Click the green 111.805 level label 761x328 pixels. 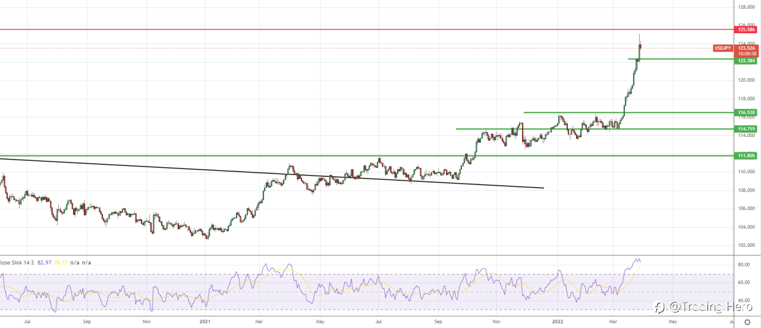point(746,155)
